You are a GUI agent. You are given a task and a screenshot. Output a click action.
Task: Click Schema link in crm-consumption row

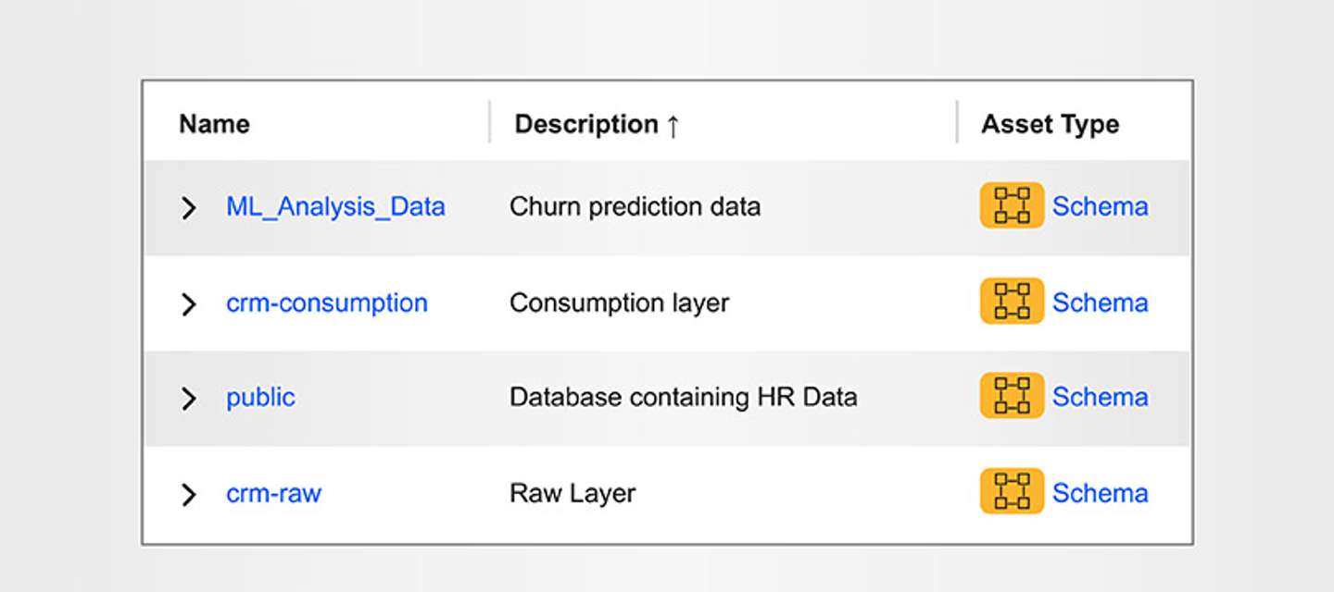[1100, 302]
